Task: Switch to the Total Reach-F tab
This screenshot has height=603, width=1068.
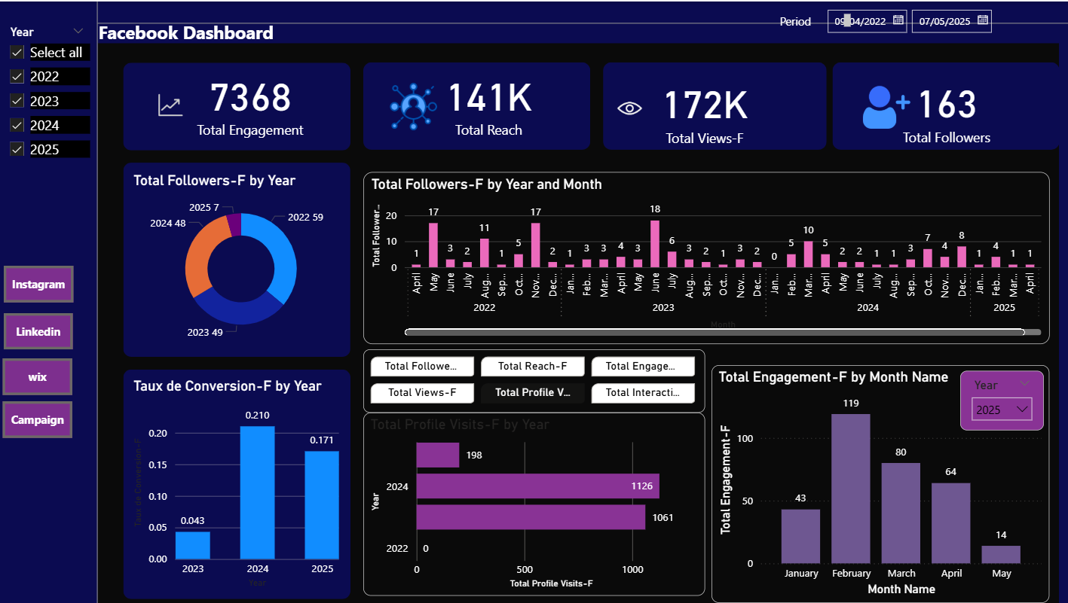Action: (532, 367)
